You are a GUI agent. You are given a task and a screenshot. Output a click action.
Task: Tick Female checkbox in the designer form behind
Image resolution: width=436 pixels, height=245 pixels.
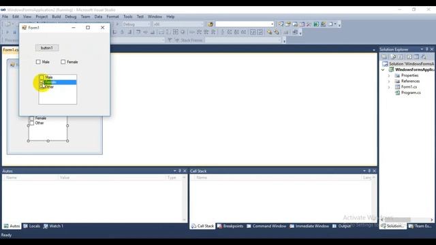pos(32,118)
